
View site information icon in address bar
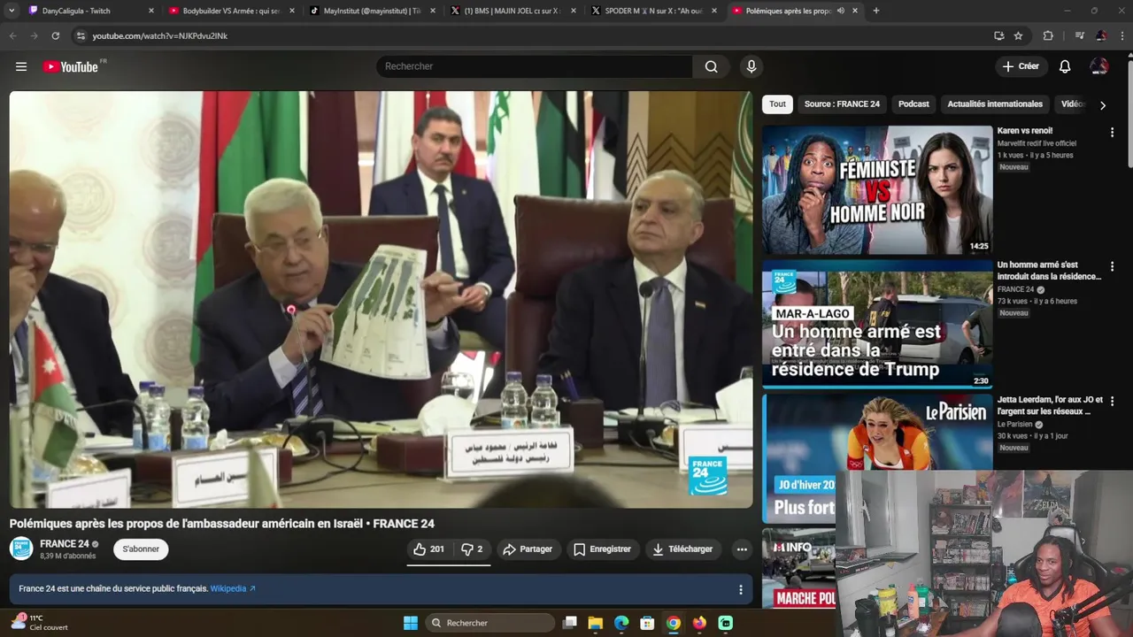tap(81, 35)
